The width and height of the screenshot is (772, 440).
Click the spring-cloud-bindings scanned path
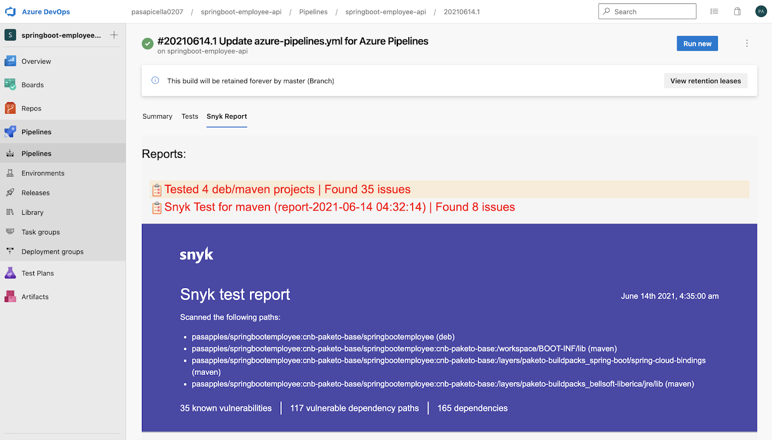point(449,366)
